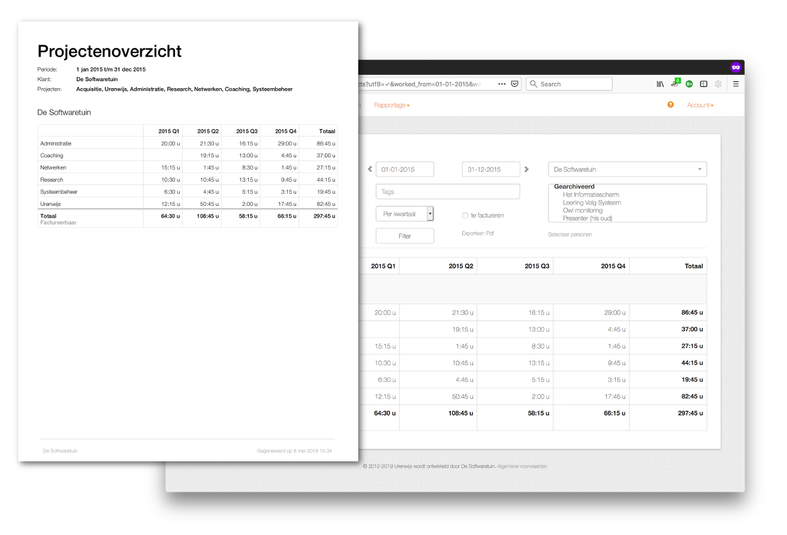Select 'Het Informatiescherm' in project list
This screenshot has width=787, height=535.
pos(592,194)
